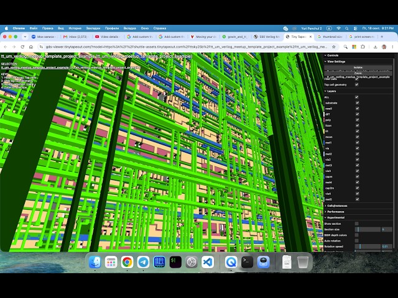Collapse the Experimental section
The height and width of the screenshot is (298, 398).
click(x=359, y=217)
